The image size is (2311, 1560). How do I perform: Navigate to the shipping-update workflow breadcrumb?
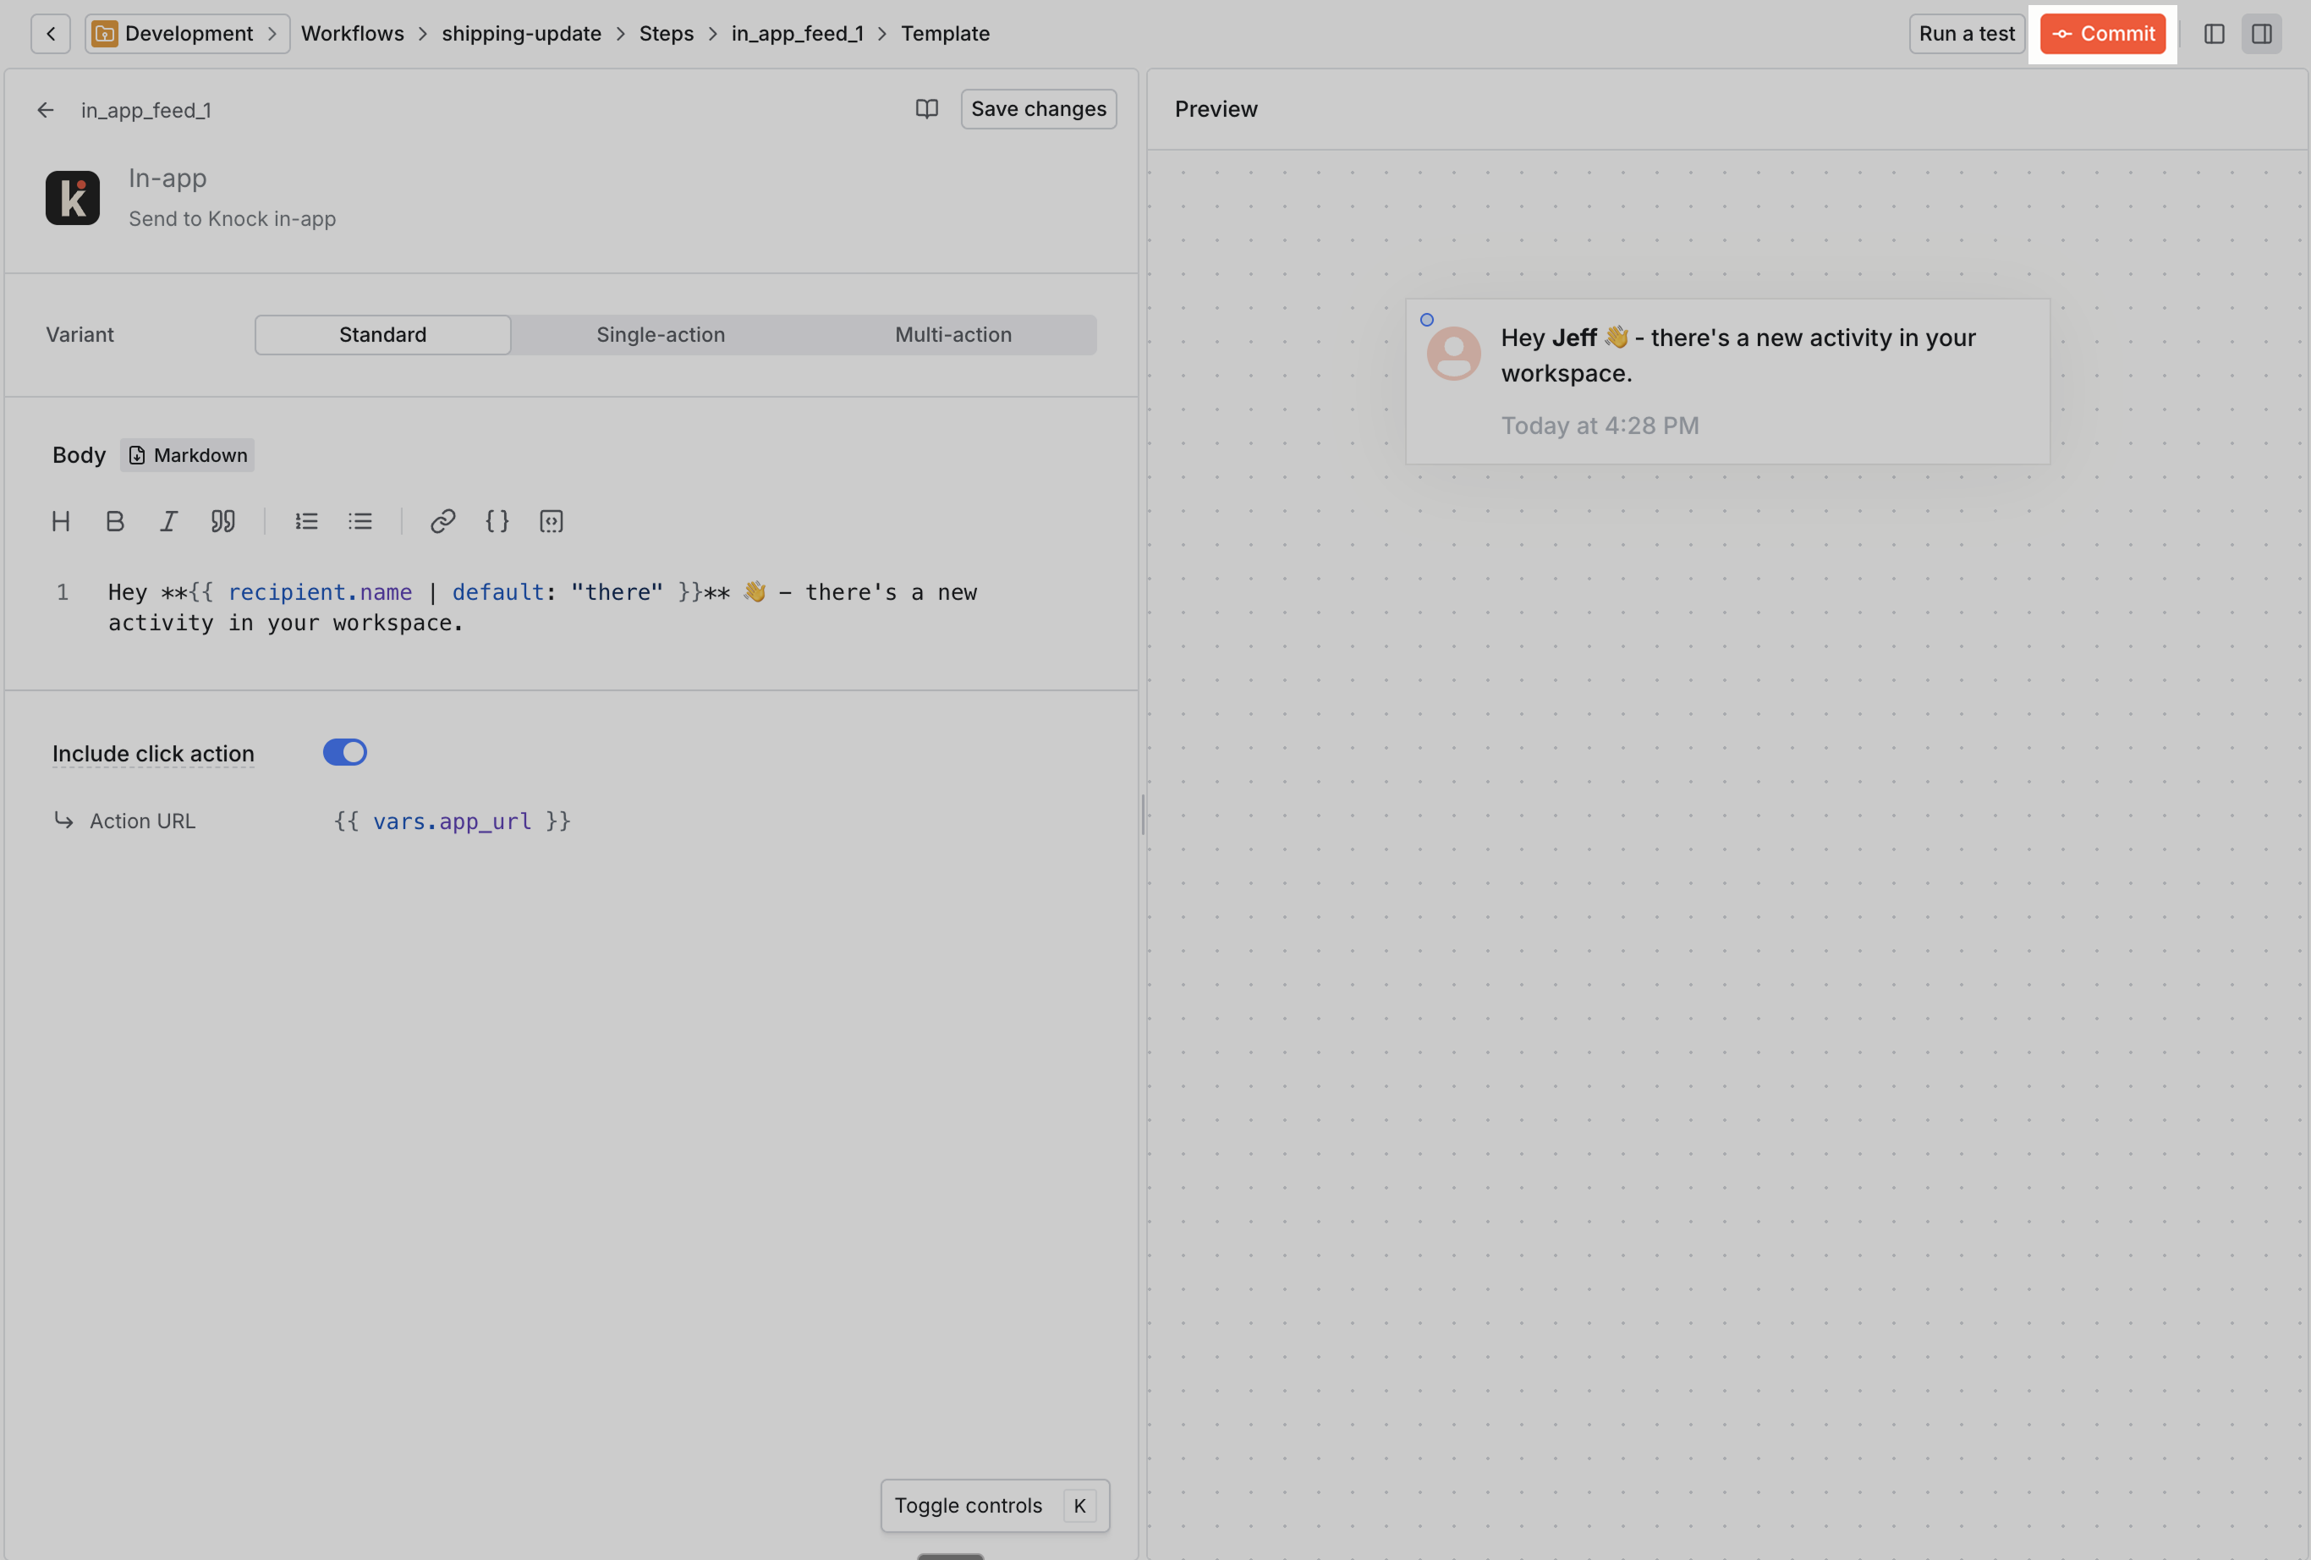521,33
